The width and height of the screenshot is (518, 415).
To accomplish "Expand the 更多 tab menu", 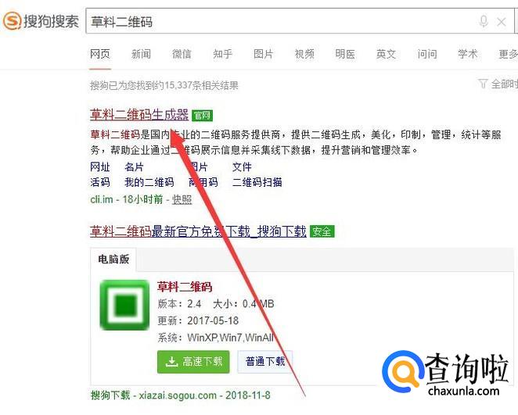I will point(508,54).
